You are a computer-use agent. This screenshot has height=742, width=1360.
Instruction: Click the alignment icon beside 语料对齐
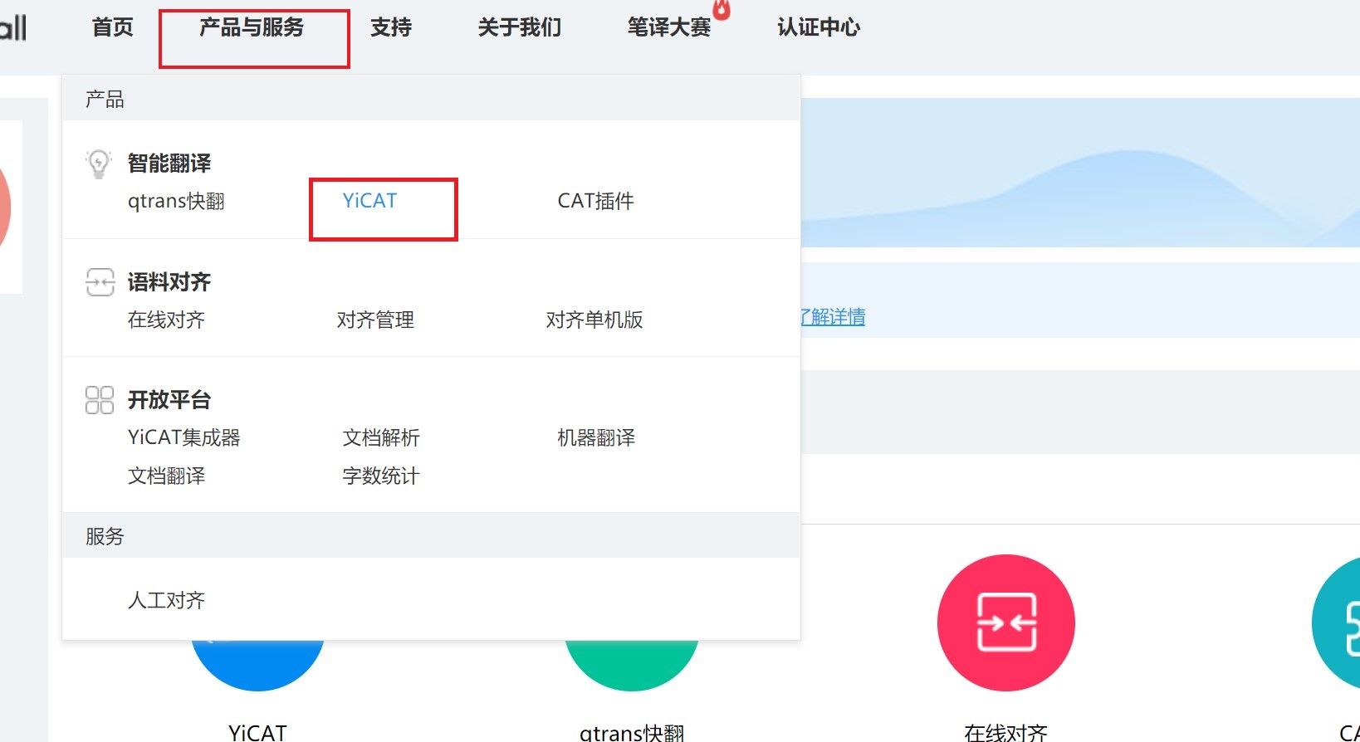100,282
